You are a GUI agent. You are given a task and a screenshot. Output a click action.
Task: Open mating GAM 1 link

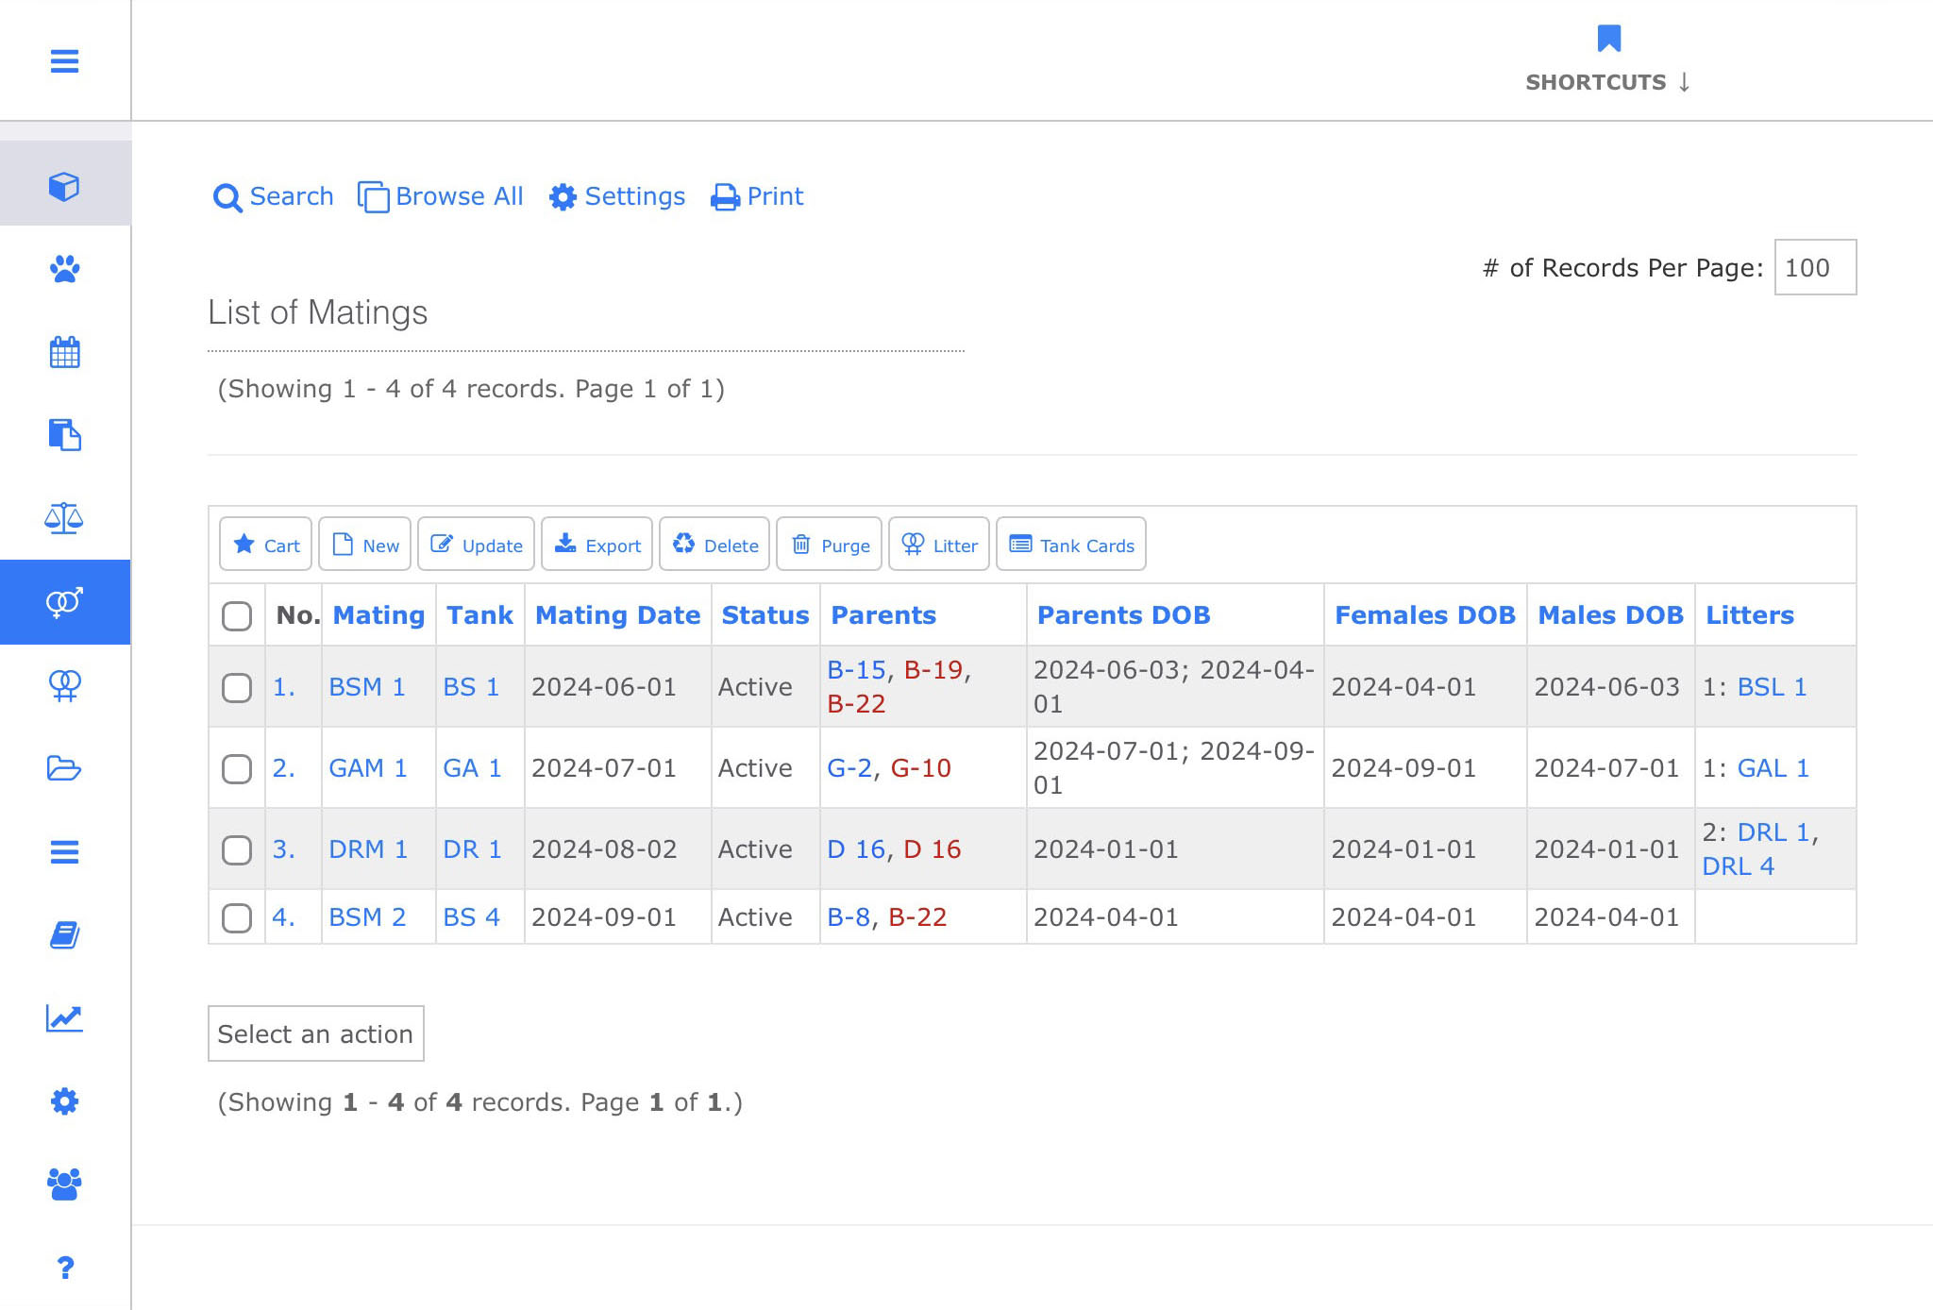pyautogui.click(x=368, y=768)
